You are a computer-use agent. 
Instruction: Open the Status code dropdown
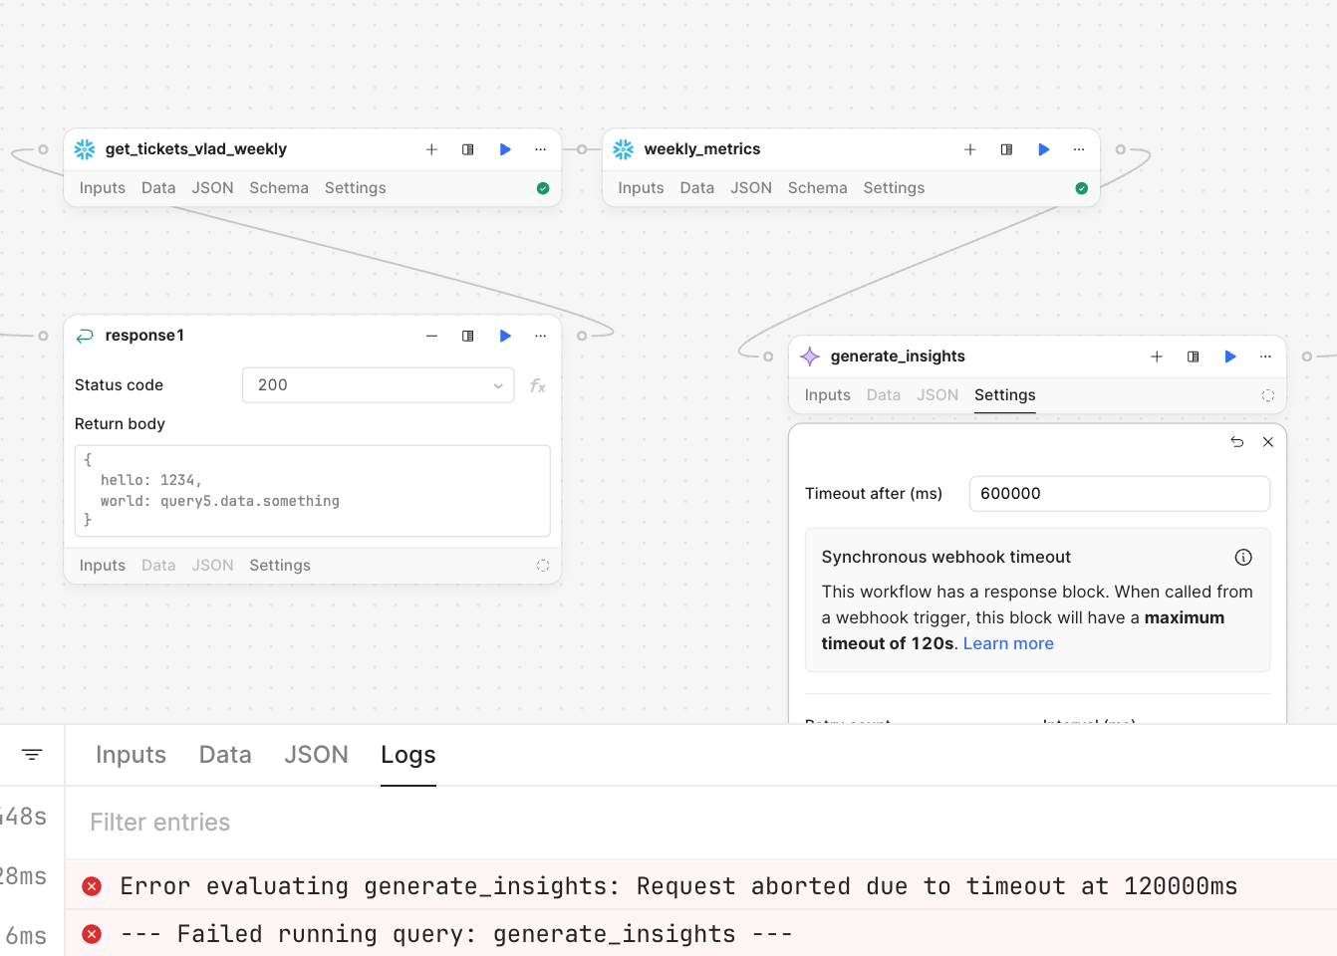[378, 385]
